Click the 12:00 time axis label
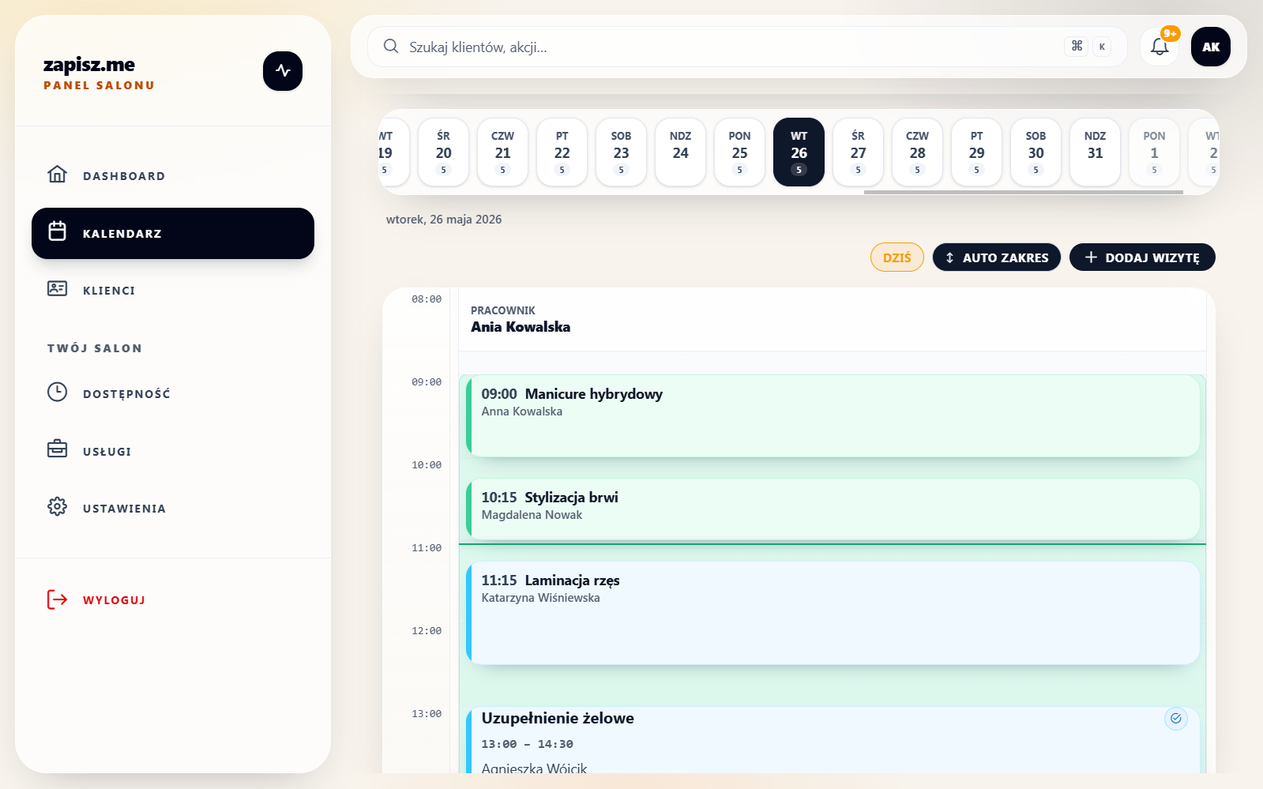Viewport: 1263px width, 789px height. point(427,631)
